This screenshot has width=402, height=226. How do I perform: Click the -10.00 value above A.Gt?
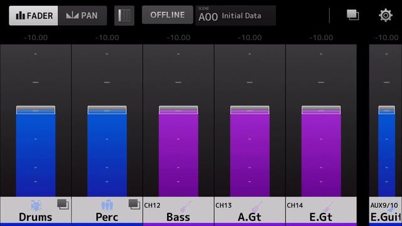(249, 38)
